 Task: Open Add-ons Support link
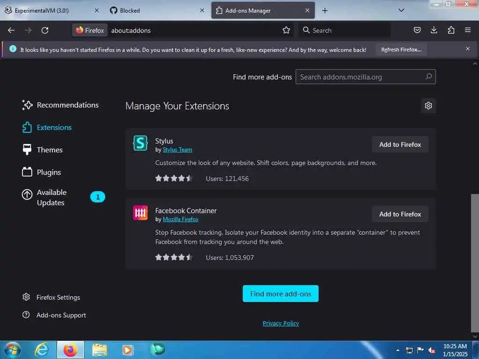tap(54, 315)
